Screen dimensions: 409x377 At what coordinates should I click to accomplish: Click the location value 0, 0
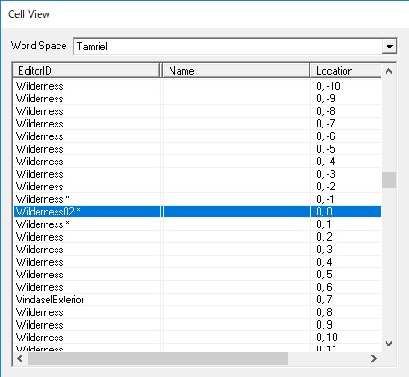[x=324, y=212]
